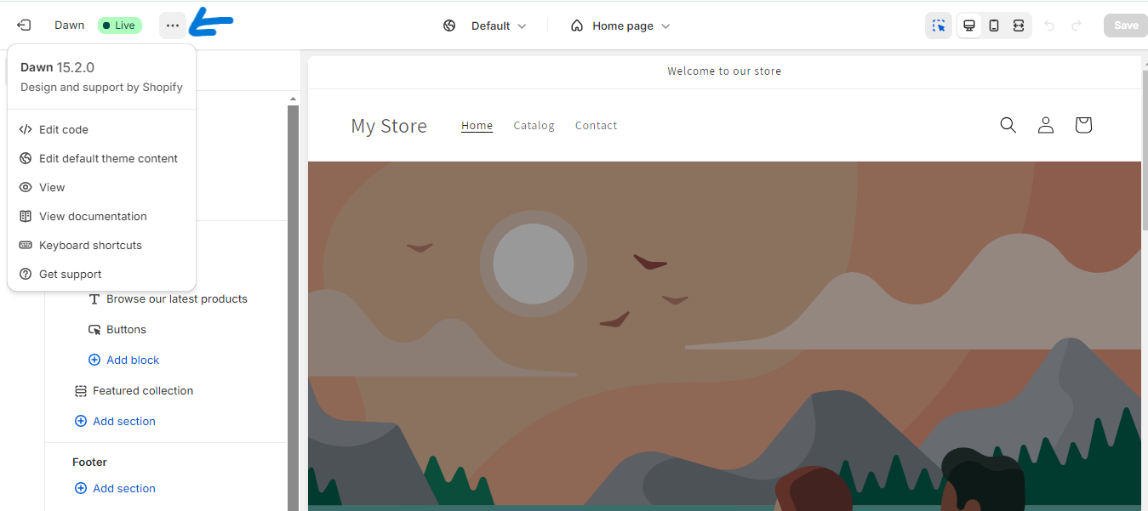Switch to fullscreen preview icon
This screenshot has width=1148, height=511.
[x=1018, y=26]
